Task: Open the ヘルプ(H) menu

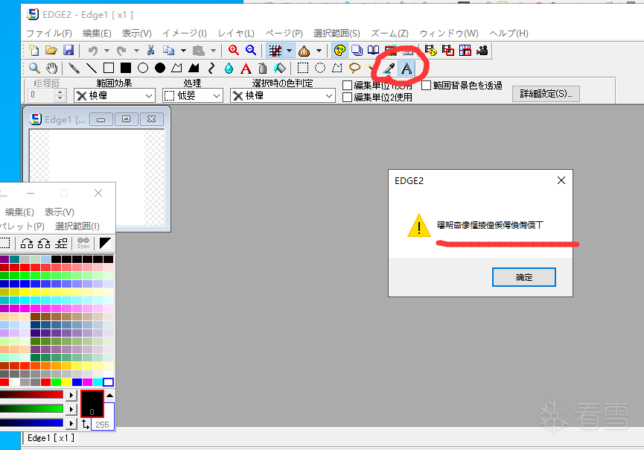Action: click(509, 34)
